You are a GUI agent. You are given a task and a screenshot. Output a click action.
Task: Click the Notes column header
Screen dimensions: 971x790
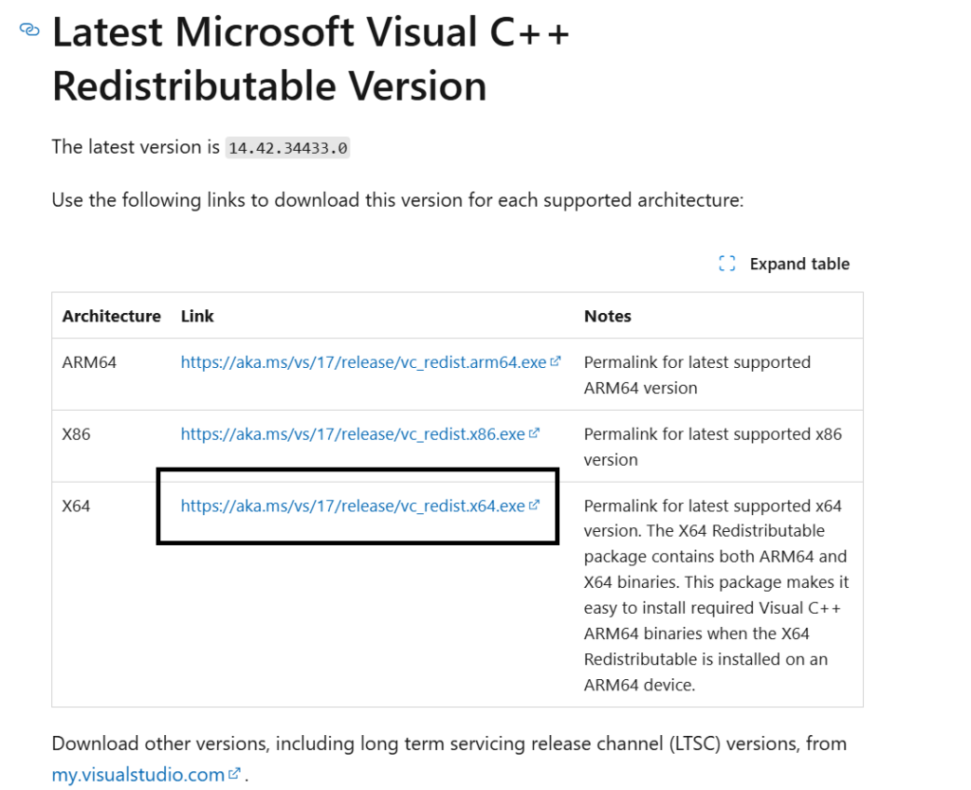(608, 317)
